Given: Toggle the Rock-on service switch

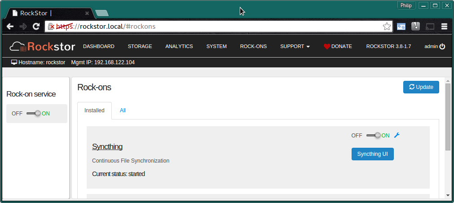Looking at the screenshot, I should tap(33, 114).
